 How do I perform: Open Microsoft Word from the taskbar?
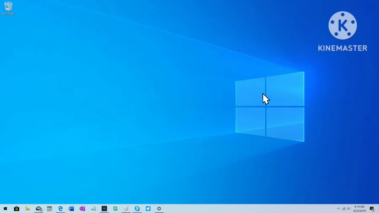(x=71, y=209)
